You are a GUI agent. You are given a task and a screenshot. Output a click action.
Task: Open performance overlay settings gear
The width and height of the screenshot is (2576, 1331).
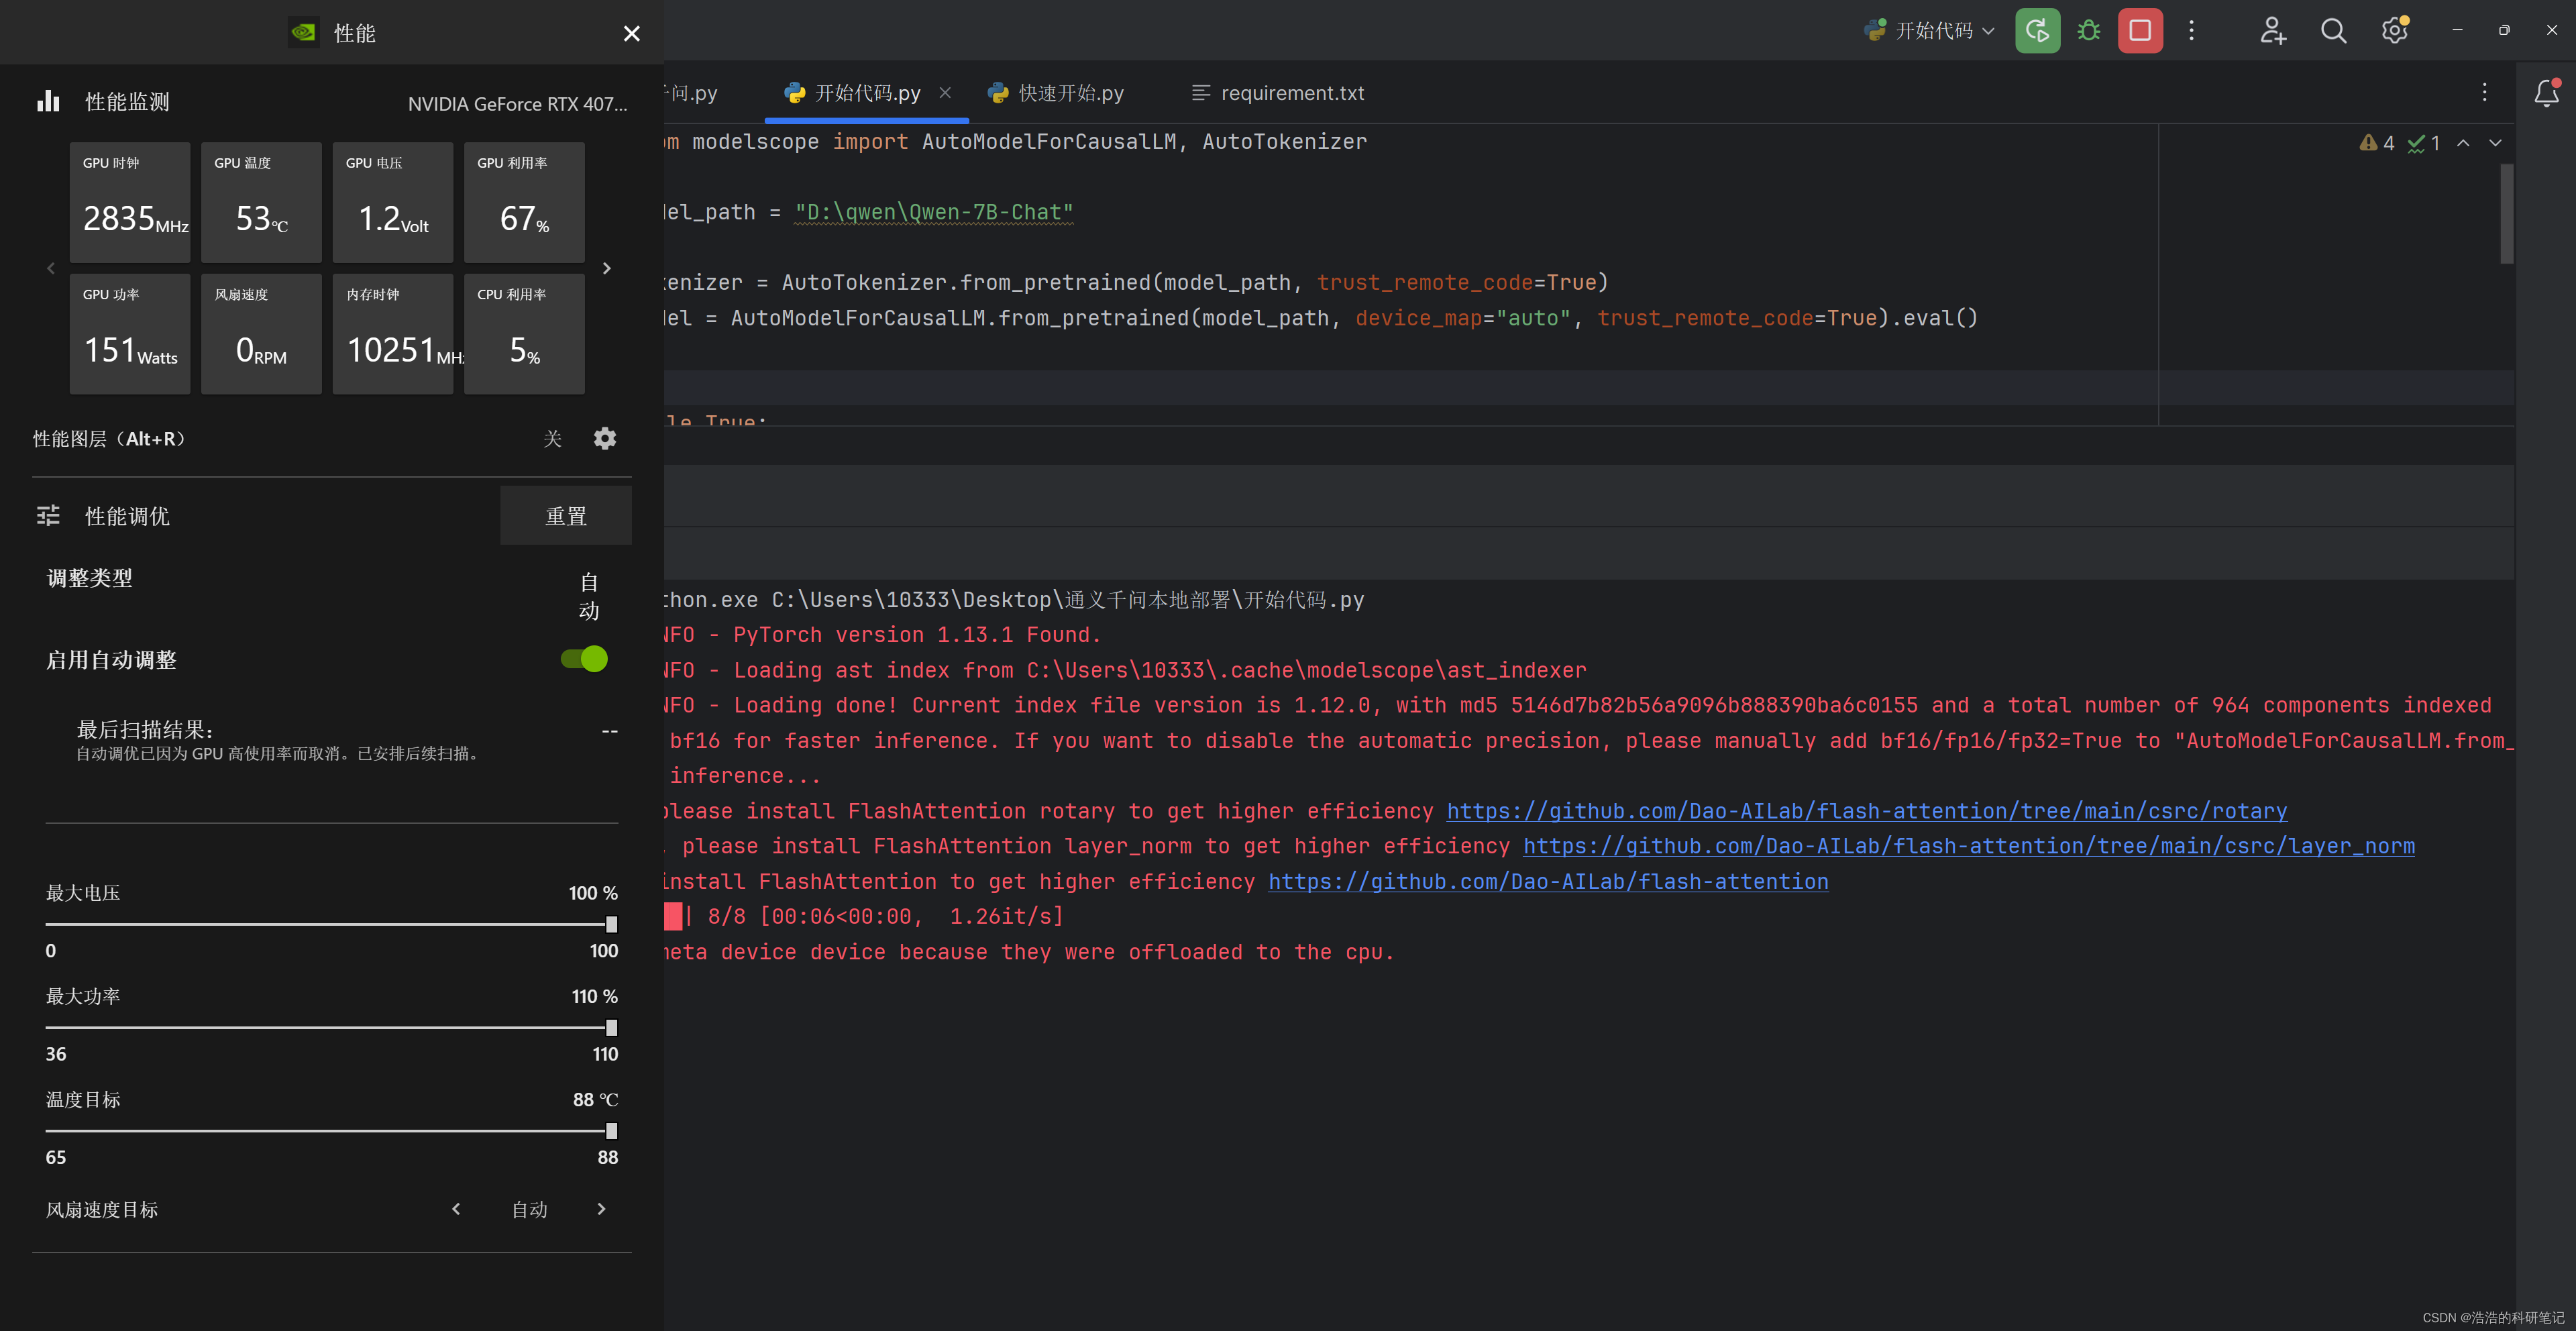pos(605,438)
